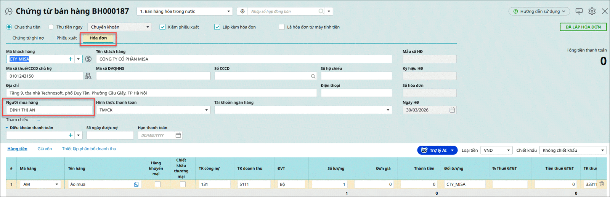Toggle the Kiêm phiếu xuất checkbox
Image resolution: width=610 pixels, height=197 pixels.
(x=163, y=27)
